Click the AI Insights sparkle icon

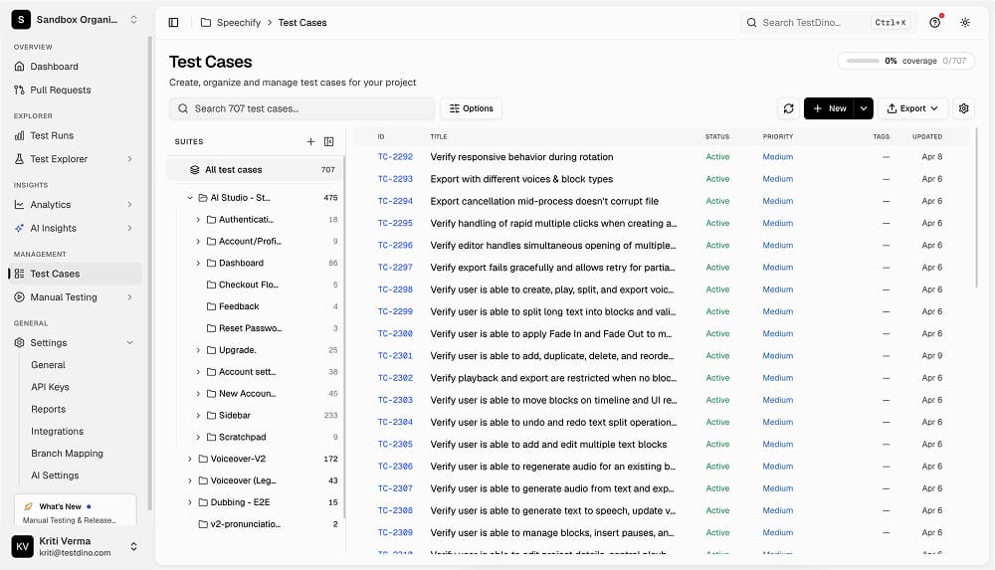20,228
